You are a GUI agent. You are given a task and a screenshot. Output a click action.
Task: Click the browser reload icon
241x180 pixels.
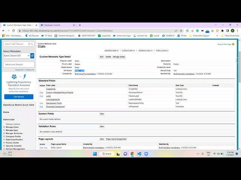point(14,31)
